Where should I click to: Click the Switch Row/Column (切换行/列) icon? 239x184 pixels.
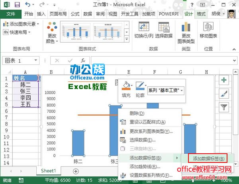click(143, 27)
